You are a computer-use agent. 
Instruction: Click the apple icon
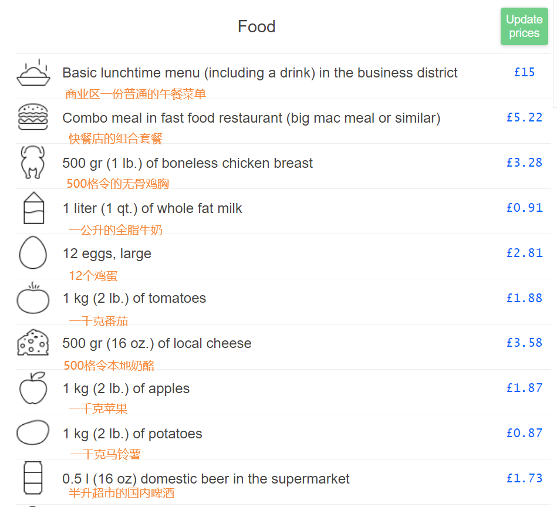pyautogui.click(x=33, y=388)
